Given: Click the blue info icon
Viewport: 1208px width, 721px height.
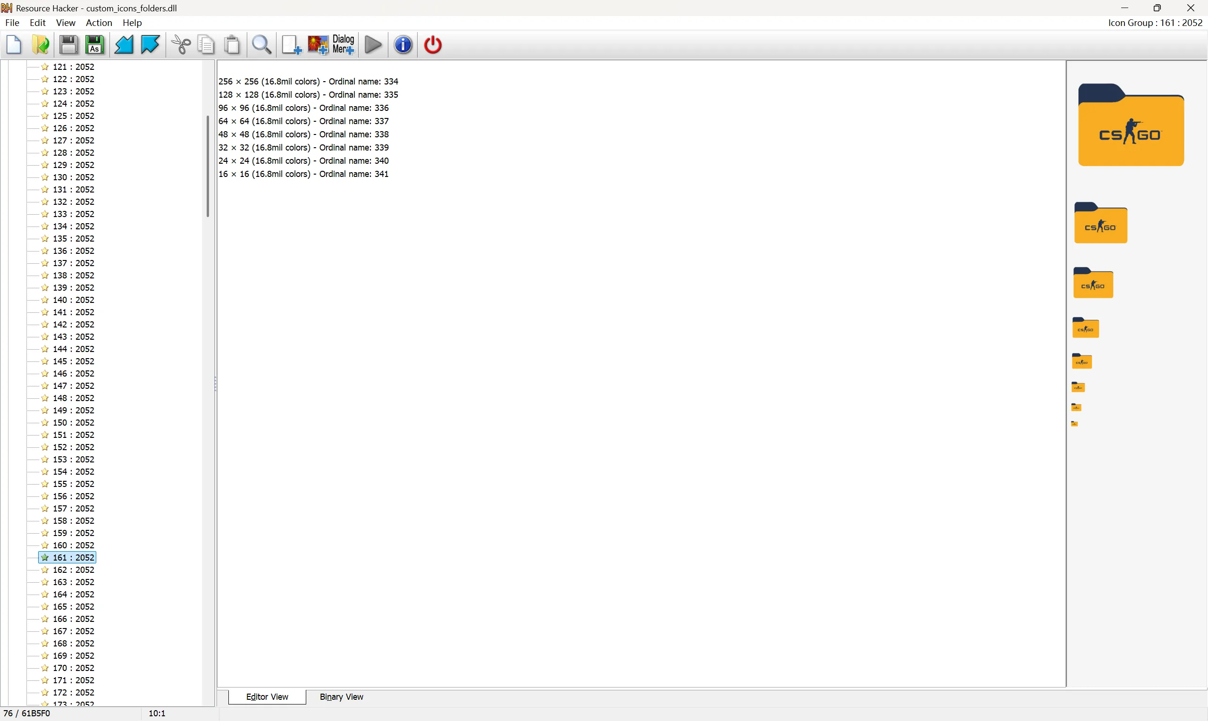Looking at the screenshot, I should click(x=403, y=45).
